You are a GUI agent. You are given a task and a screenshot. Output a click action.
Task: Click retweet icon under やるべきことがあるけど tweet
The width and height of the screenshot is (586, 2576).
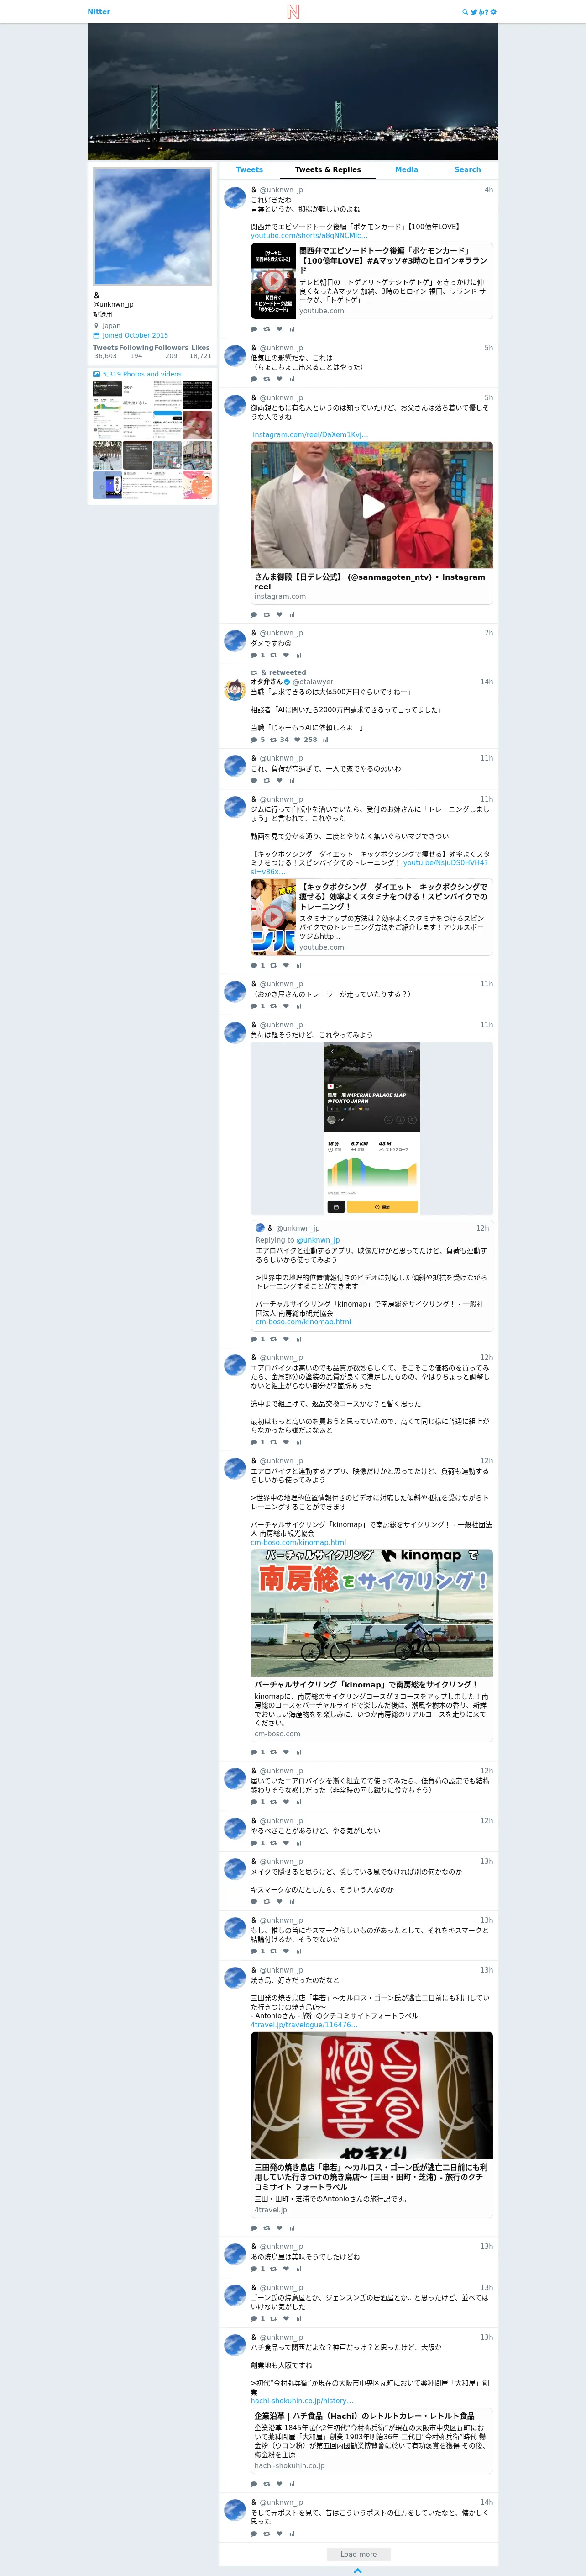tap(273, 1843)
